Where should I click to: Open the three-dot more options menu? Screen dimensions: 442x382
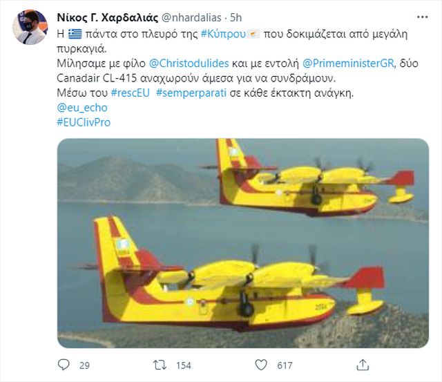[422, 17]
